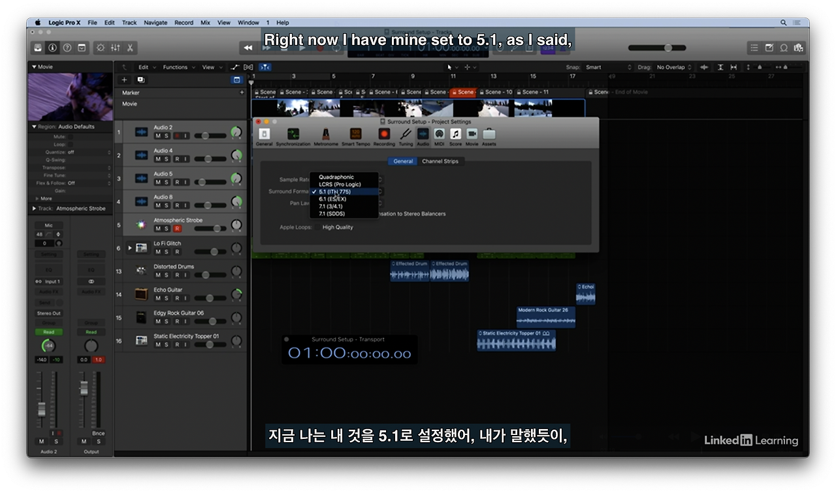The height and width of the screenshot is (493, 836).
Task: Mute the Lo Fi Glitch track
Action: click(158, 252)
